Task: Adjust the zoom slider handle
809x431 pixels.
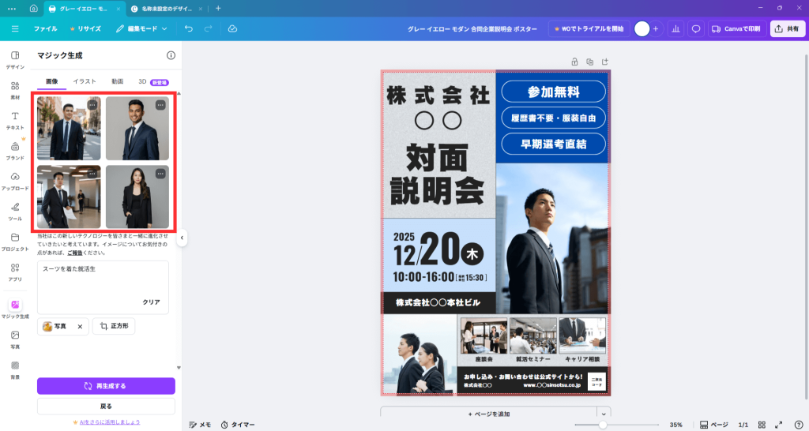Action: tap(603, 425)
